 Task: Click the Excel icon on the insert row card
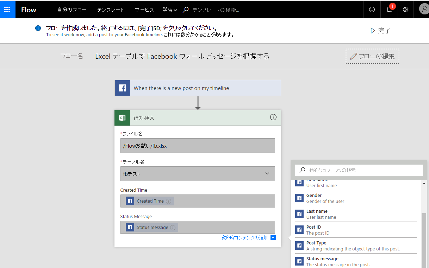pyautogui.click(x=122, y=117)
